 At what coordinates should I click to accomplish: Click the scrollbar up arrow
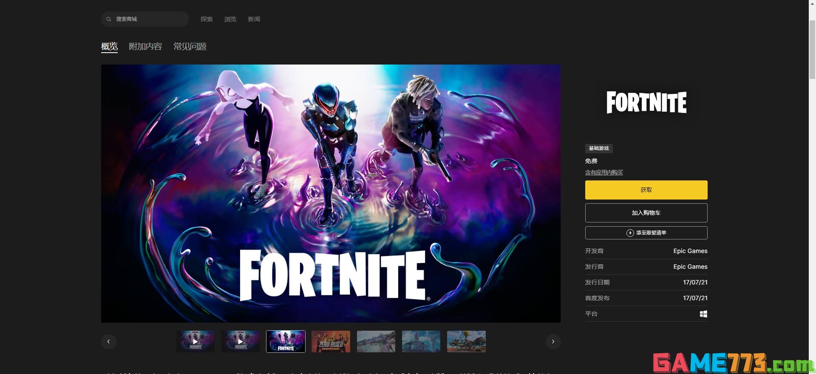coord(812,3)
